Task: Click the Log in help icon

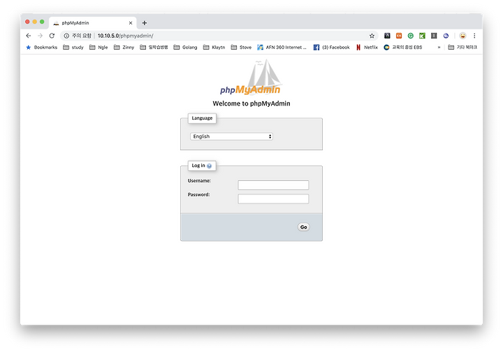Action: pos(209,166)
